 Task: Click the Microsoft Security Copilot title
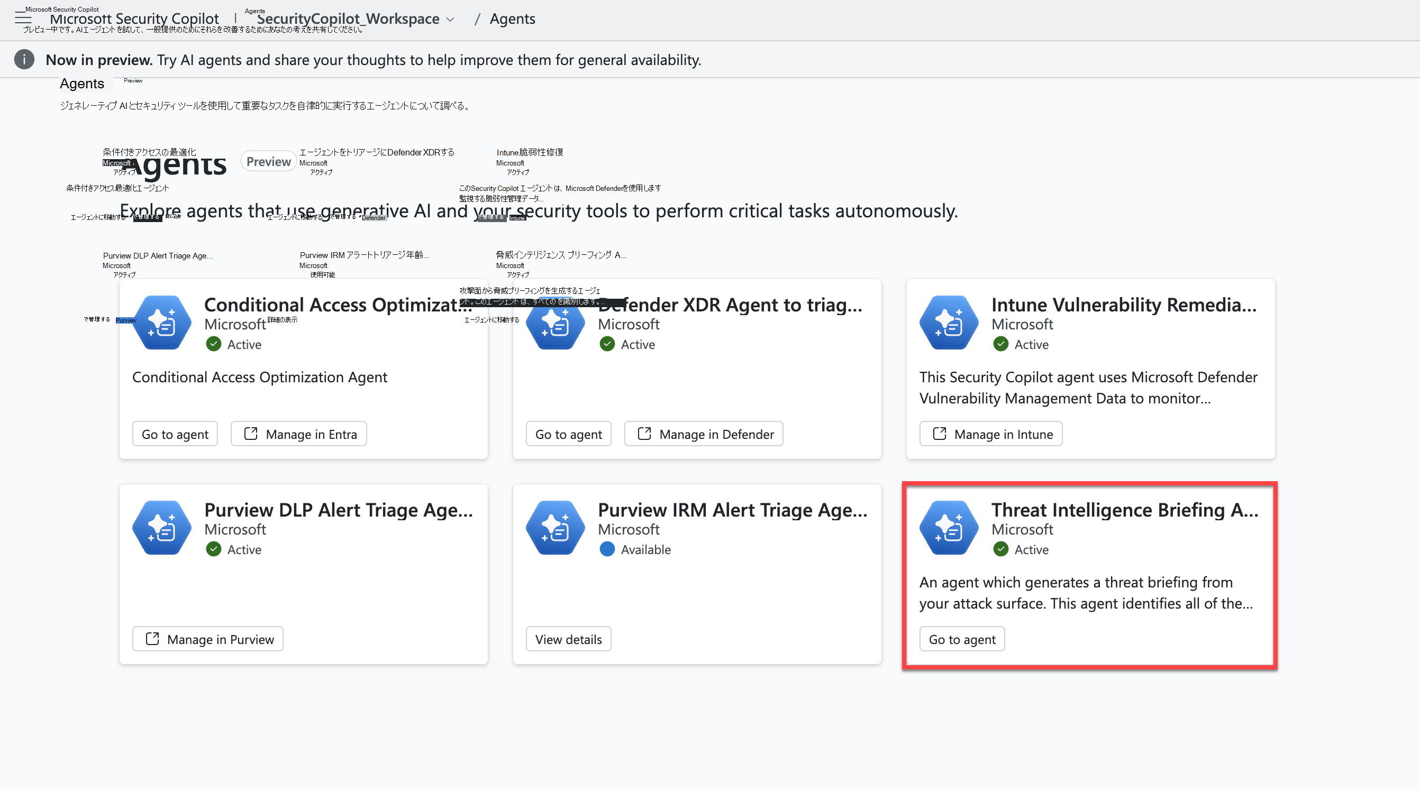134,19
